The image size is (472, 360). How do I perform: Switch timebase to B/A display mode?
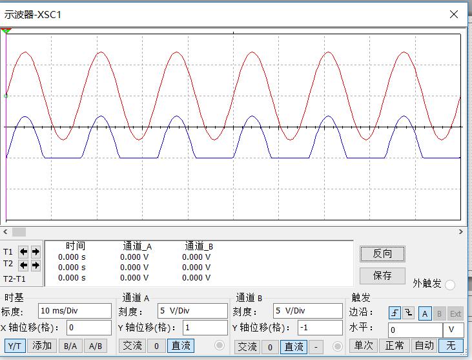click(70, 346)
